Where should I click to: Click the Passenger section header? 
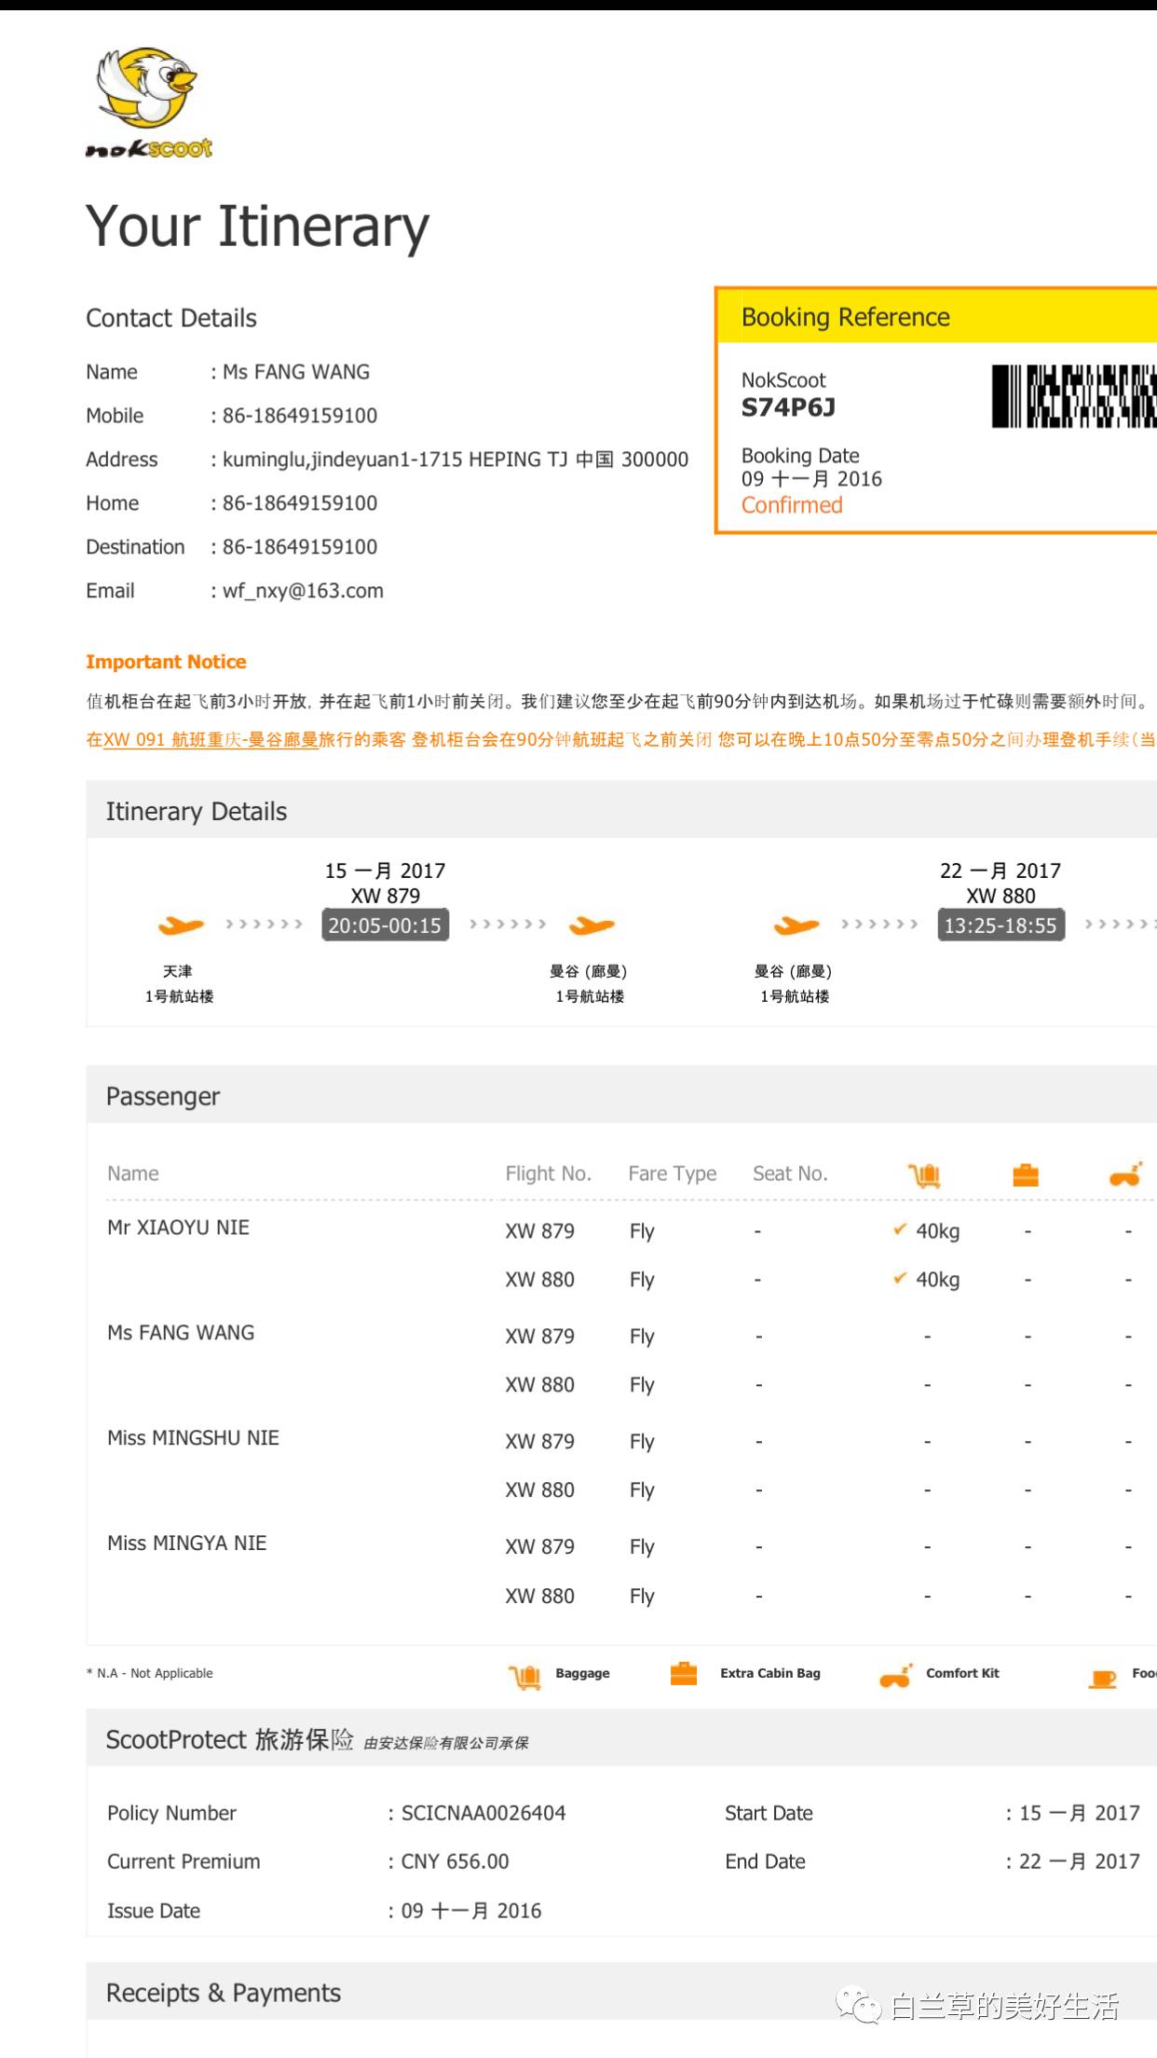coord(621,1095)
